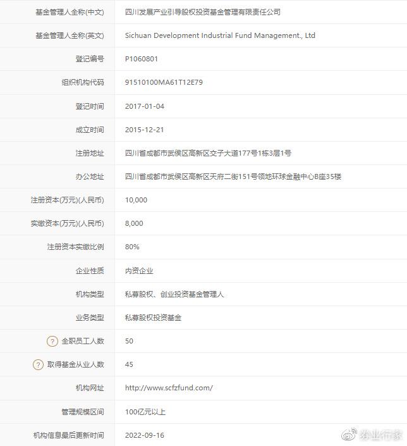Click the label 基金管理人全称(英文)
This screenshot has height=446, width=407.
point(70,36)
